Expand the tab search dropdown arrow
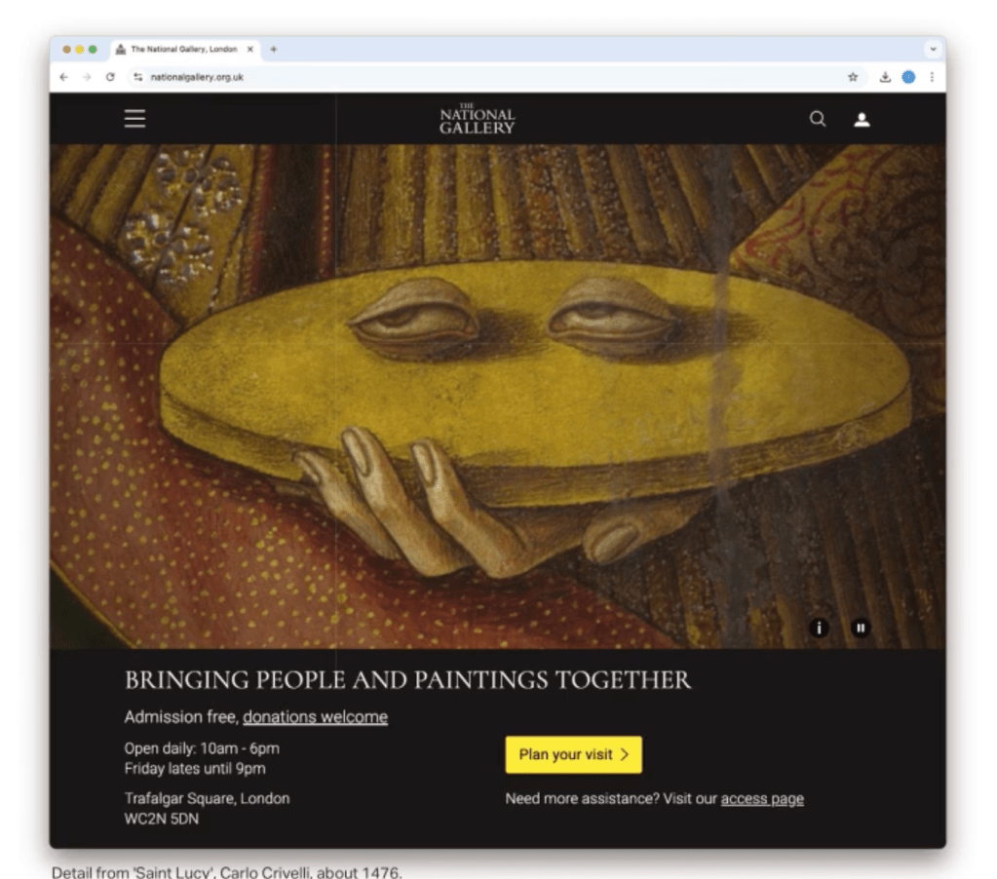 [933, 49]
